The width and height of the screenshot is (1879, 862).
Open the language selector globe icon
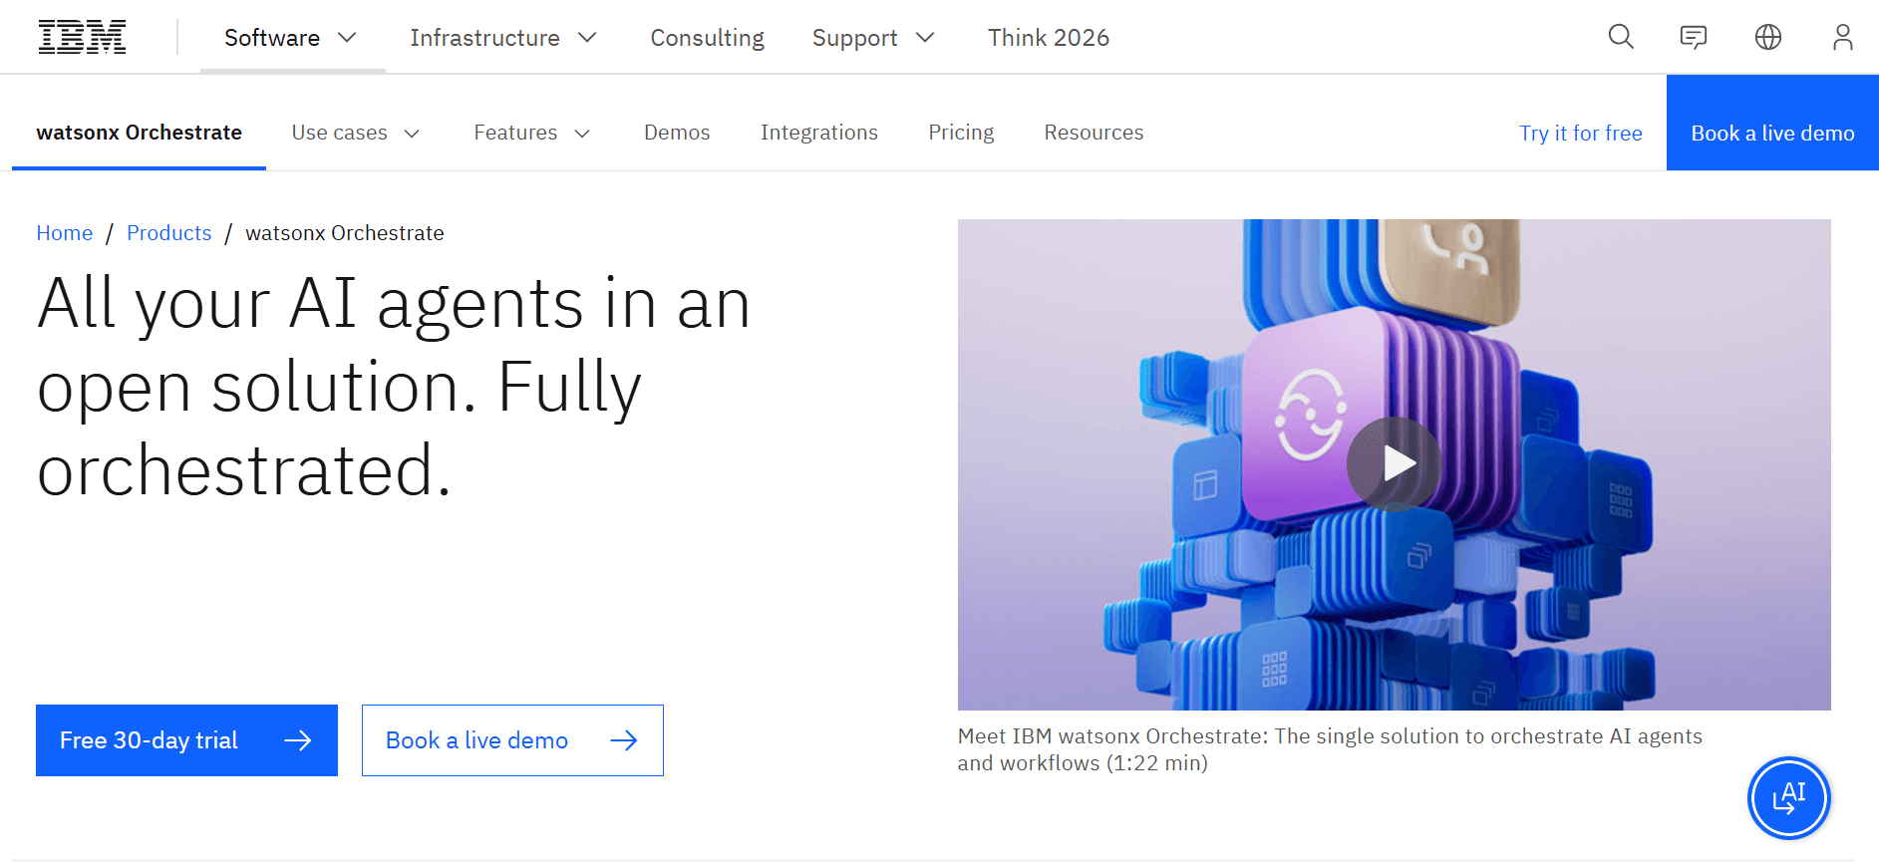tap(1767, 37)
